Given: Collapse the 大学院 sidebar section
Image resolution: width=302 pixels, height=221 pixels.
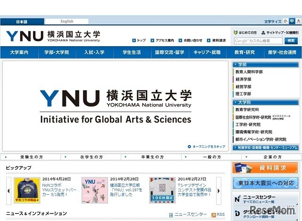Looking at the screenshot, I should point(266,102).
